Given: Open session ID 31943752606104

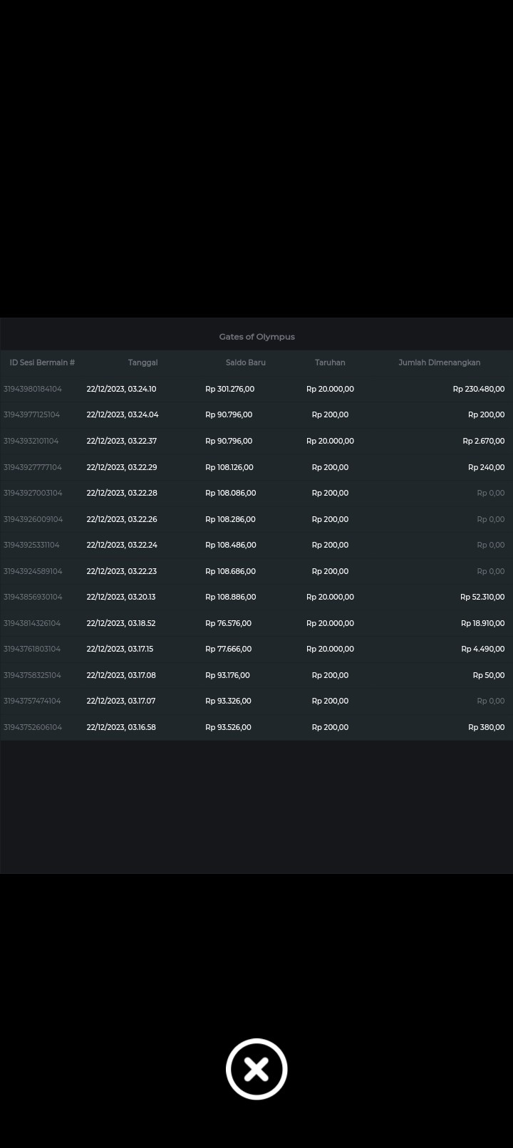Looking at the screenshot, I should click(x=33, y=727).
